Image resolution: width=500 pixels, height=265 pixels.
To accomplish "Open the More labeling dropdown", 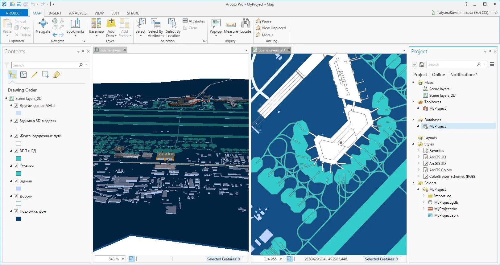I will click(265, 35).
